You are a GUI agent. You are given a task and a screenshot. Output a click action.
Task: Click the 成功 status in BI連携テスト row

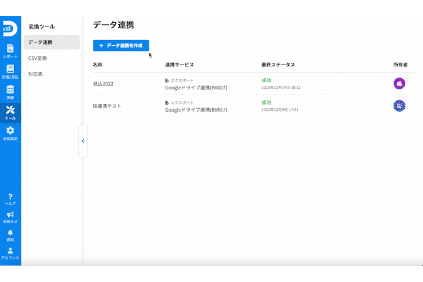point(266,102)
